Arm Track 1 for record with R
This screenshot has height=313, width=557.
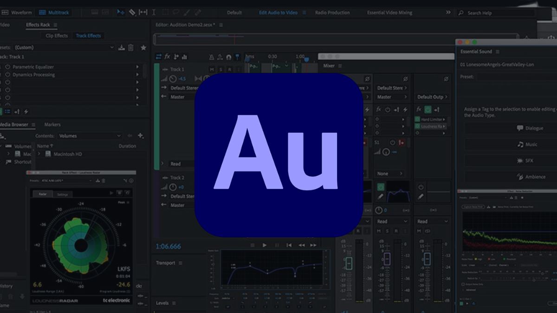pos(230,70)
